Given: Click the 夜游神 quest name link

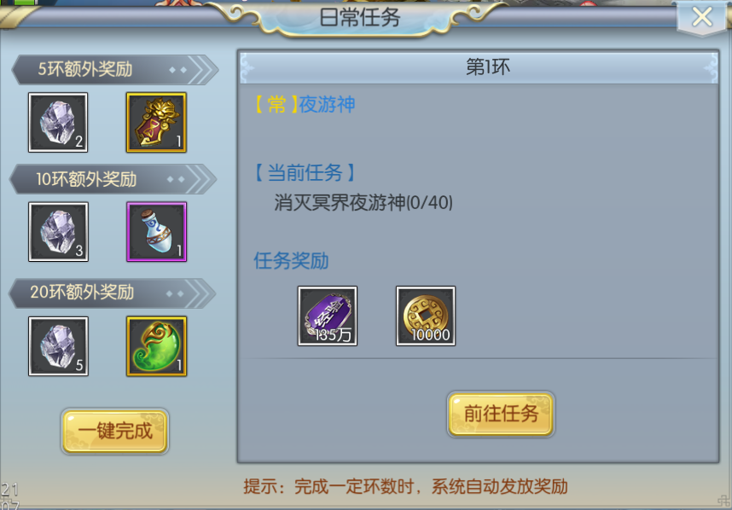Looking at the screenshot, I should (x=327, y=104).
